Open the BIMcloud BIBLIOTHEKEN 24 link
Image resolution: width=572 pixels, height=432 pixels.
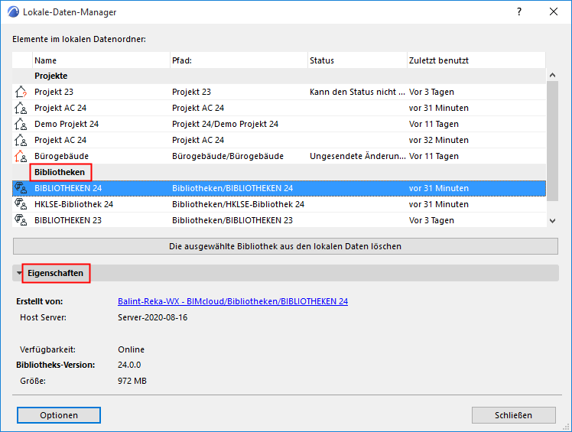[232, 301]
